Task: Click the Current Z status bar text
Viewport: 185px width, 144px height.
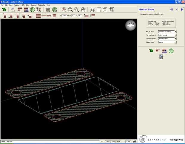Action: pos(7,141)
